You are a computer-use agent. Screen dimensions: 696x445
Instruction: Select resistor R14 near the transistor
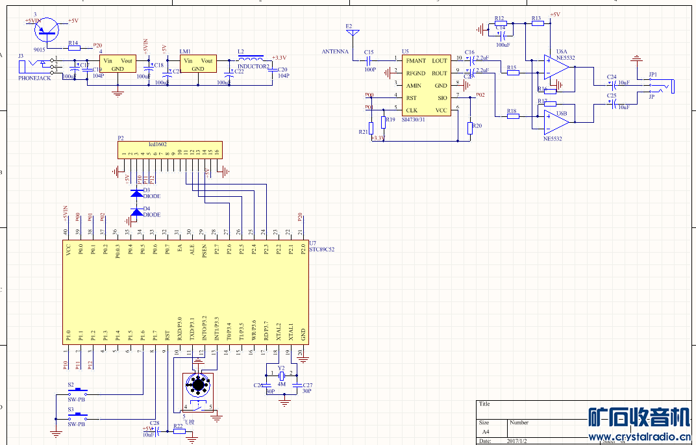click(x=73, y=48)
